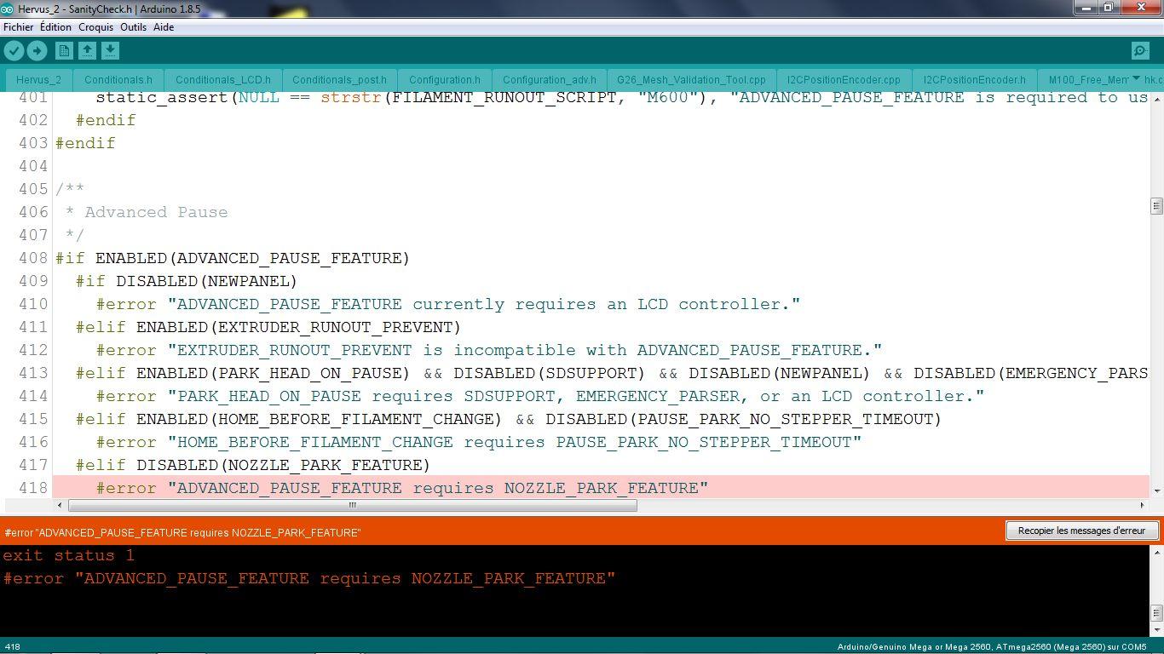Click the Arduino logo in title bar
Viewport: 1164px width, 654px height.
[8, 9]
